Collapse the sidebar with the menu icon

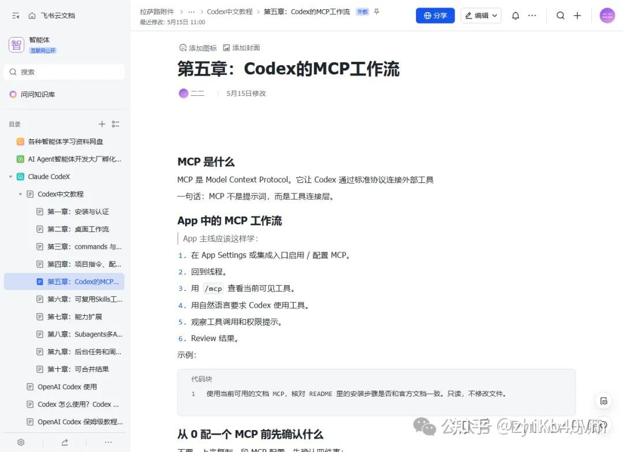(16, 16)
